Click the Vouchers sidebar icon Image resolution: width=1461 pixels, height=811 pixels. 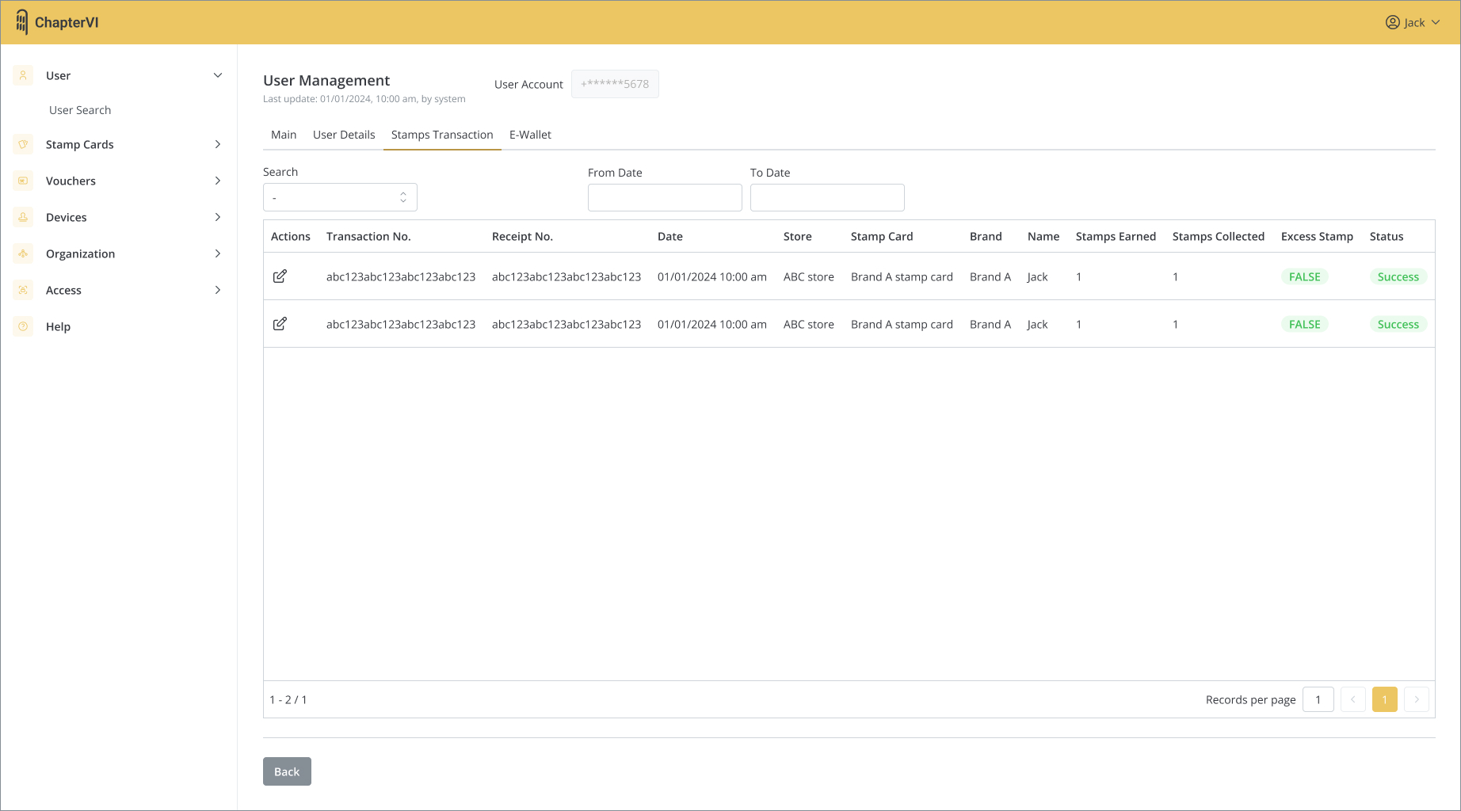[x=23, y=181]
